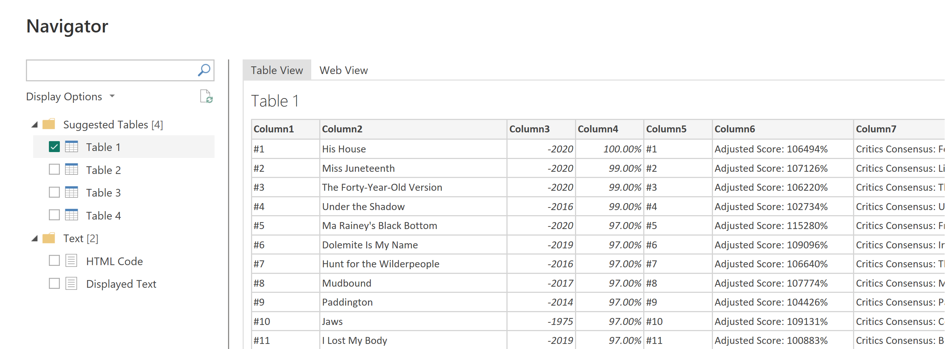Open the Display Options dropdown
This screenshot has height=349, width=945.
[x=70, y=96]
